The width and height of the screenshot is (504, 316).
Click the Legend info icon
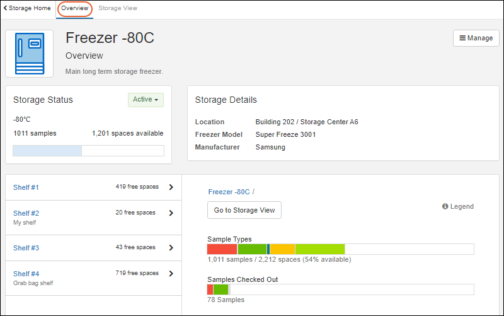(445, 206)
